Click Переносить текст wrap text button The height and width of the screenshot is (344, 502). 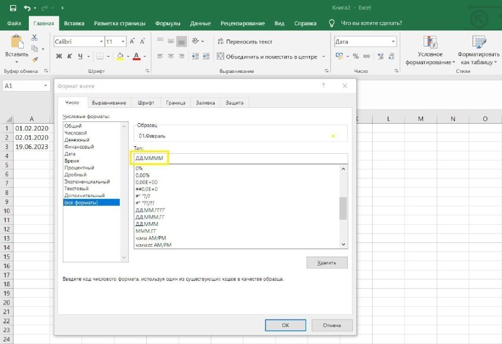(x=245, y=41)
